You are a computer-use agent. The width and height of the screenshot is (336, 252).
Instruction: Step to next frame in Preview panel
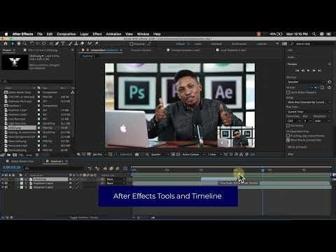click(314, 71)
